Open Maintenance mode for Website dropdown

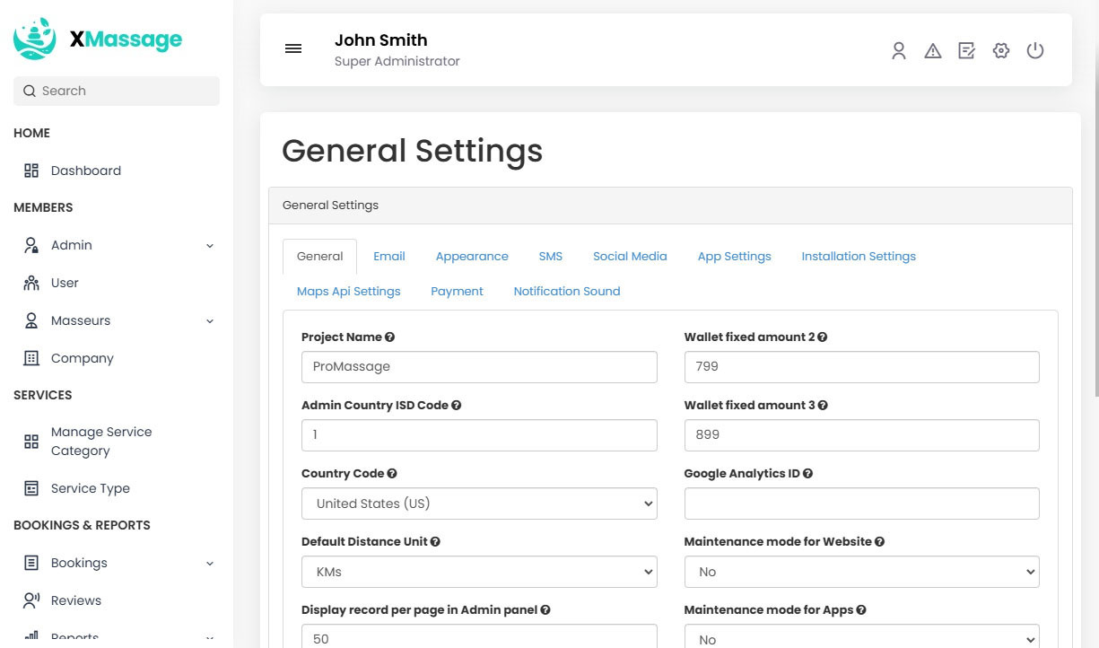click(861, 572)
